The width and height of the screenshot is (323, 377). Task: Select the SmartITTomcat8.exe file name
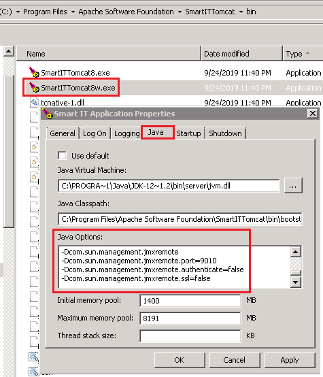(75, 73)
